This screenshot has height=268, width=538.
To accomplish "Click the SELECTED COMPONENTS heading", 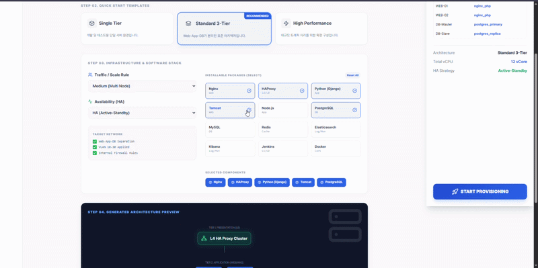I will [x=225, y=173].
